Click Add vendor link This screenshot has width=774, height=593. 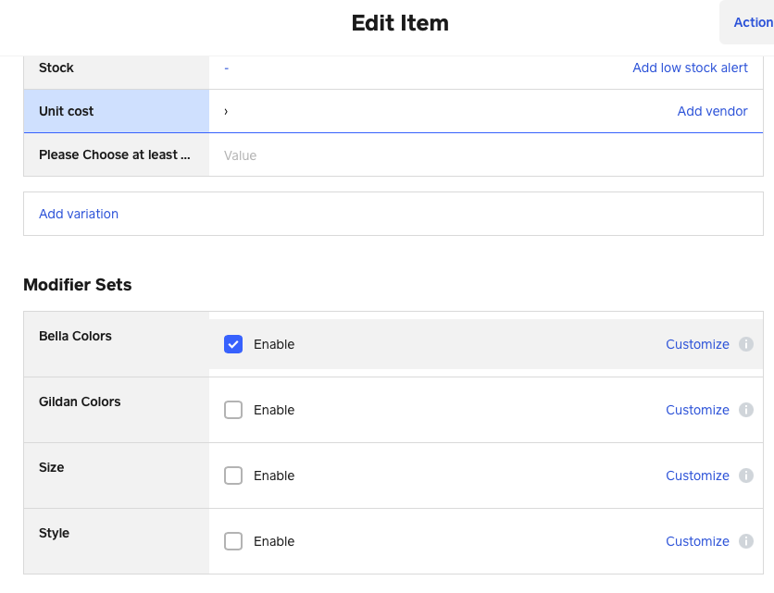point(712,111)
